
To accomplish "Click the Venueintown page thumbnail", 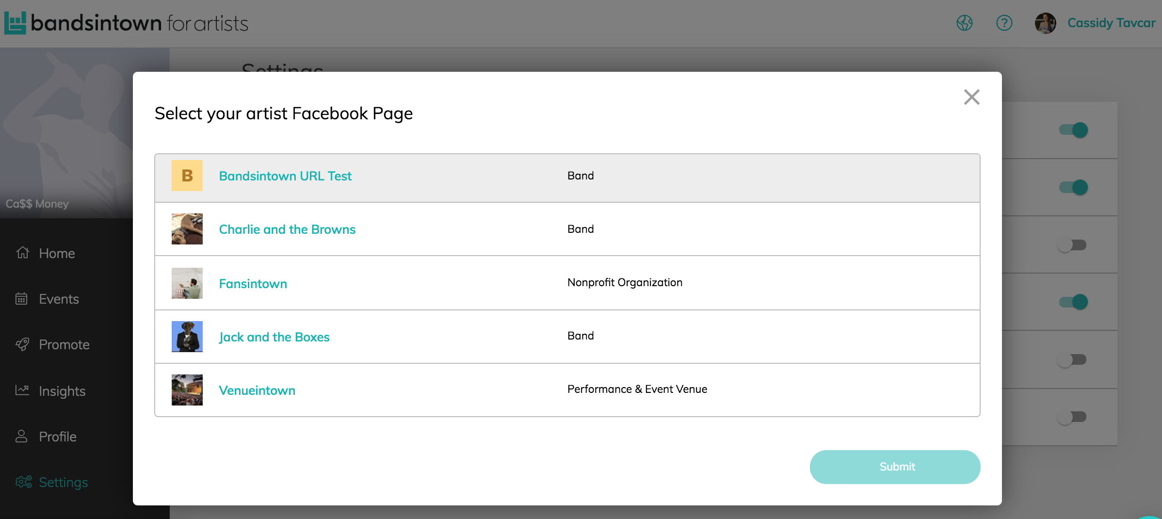I will [187, 390].
